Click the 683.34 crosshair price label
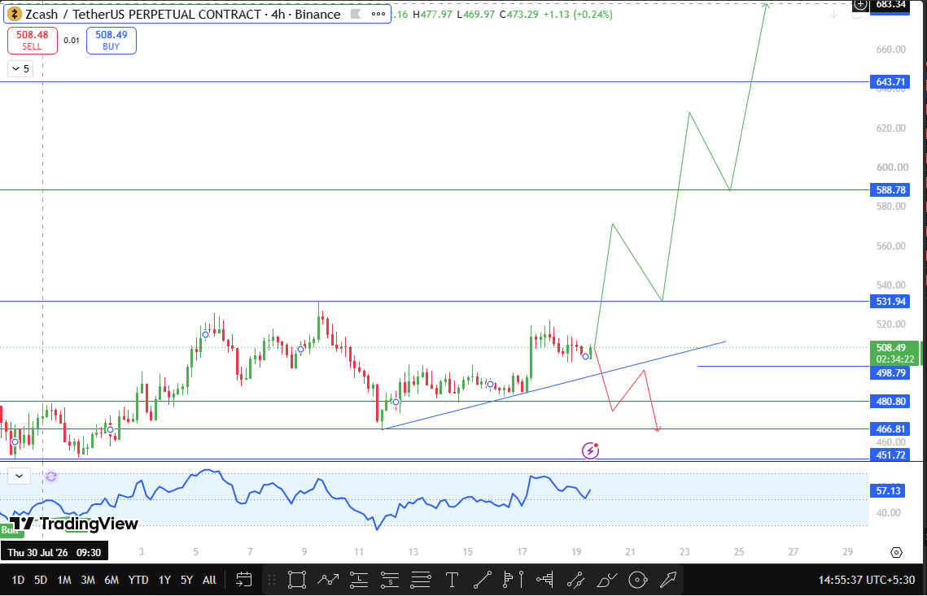The image size is (927, 596). pos(890,6)
